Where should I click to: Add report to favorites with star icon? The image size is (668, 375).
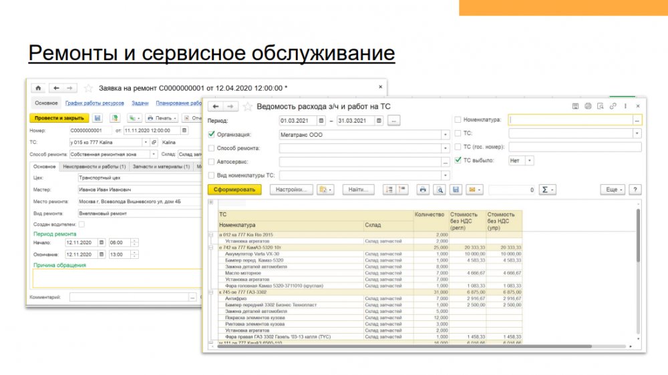tap(248, 107)
